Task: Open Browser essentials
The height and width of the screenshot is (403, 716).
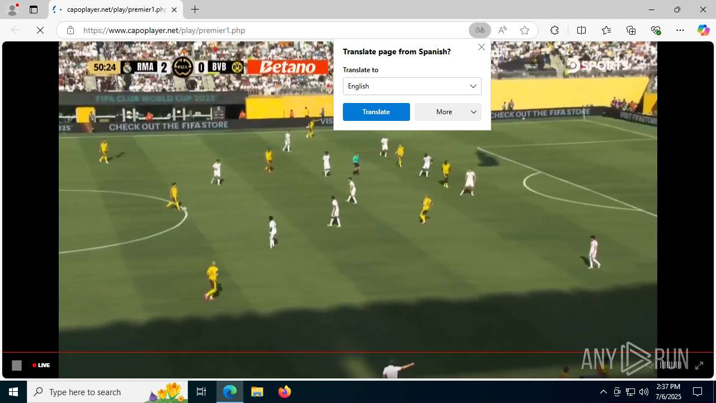Action: click(x=656, y=30)
